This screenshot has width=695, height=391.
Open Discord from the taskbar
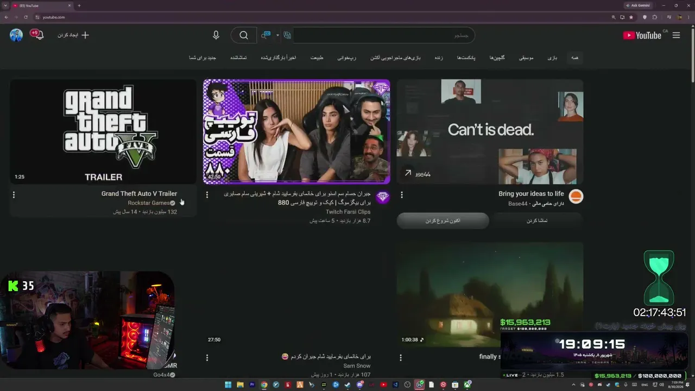359,385
